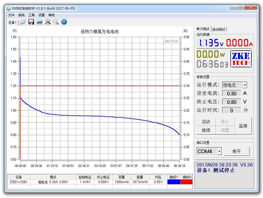Viewport: 263px width, 198px height.
Task: Click the floppy disk save icon
Action: [31, 22]
